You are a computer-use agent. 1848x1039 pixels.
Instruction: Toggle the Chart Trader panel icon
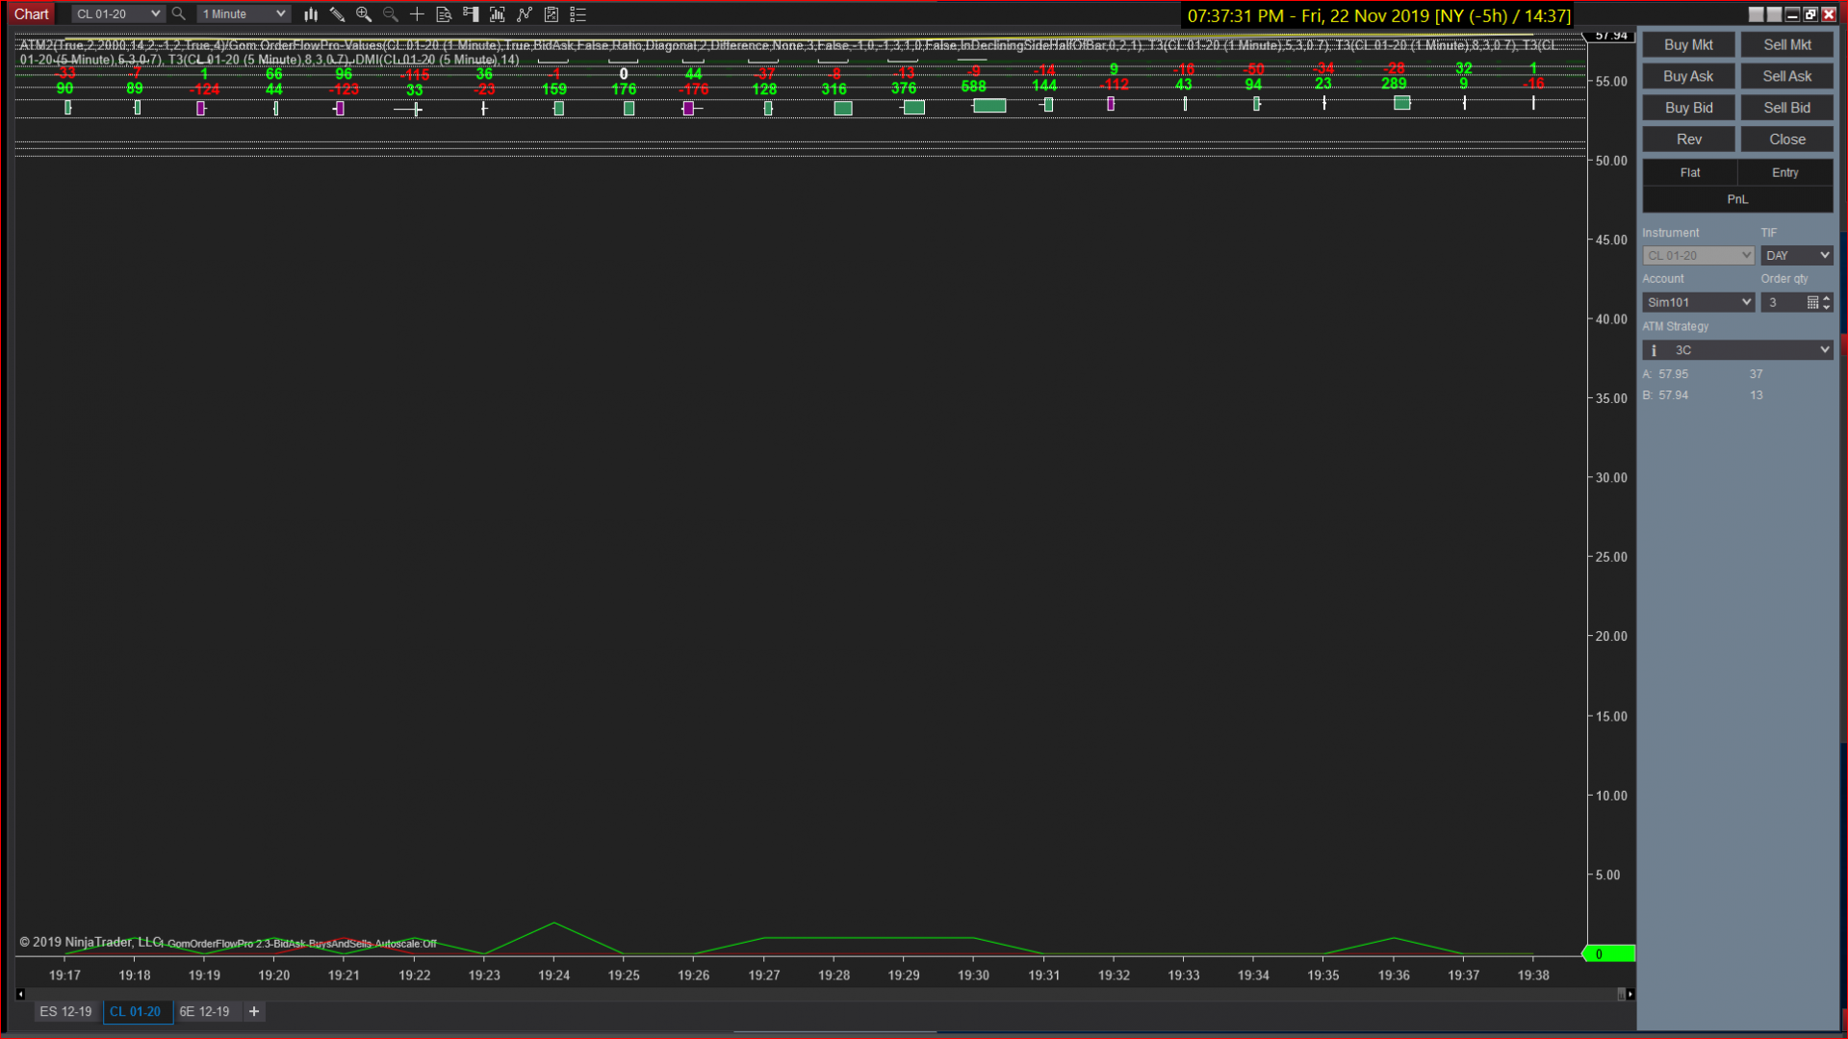(471, 14)
